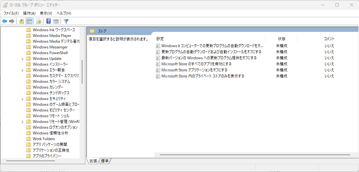359x172 pixels.
Task: Select Windows モビリティ センター in the tree
Action: pyautogui.click(x=53, y=110)
